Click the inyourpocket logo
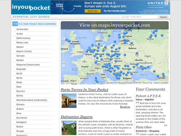Screen dimensions: 181x136 pos(31,7)
